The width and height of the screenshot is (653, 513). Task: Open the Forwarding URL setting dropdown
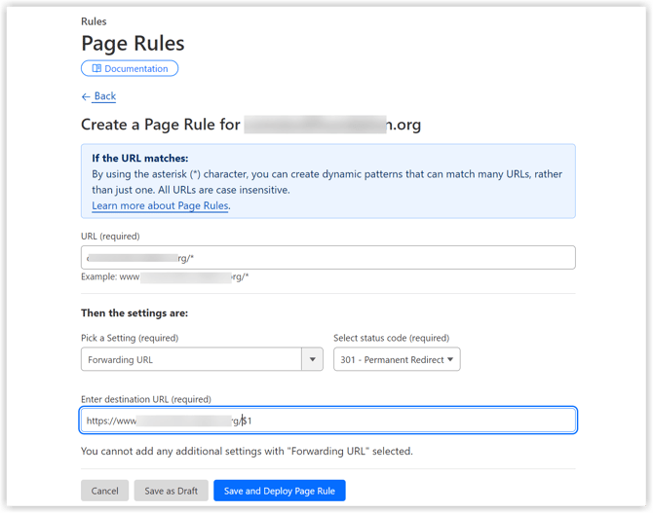click(x=191, y=359)
